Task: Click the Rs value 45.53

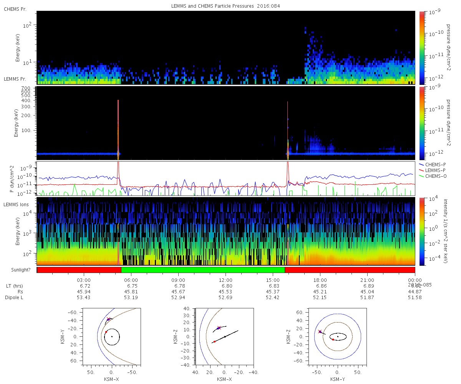Action: point(226,292)
